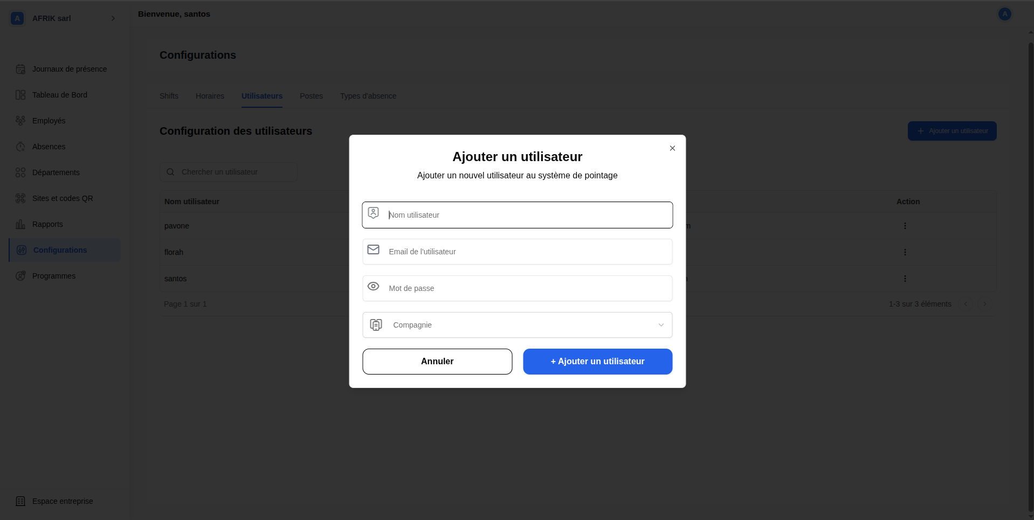This screenshot has height=520, width=1034.
Task: Submit via Ajouter un utilisateur button
Action: click(x=597, y=362)
